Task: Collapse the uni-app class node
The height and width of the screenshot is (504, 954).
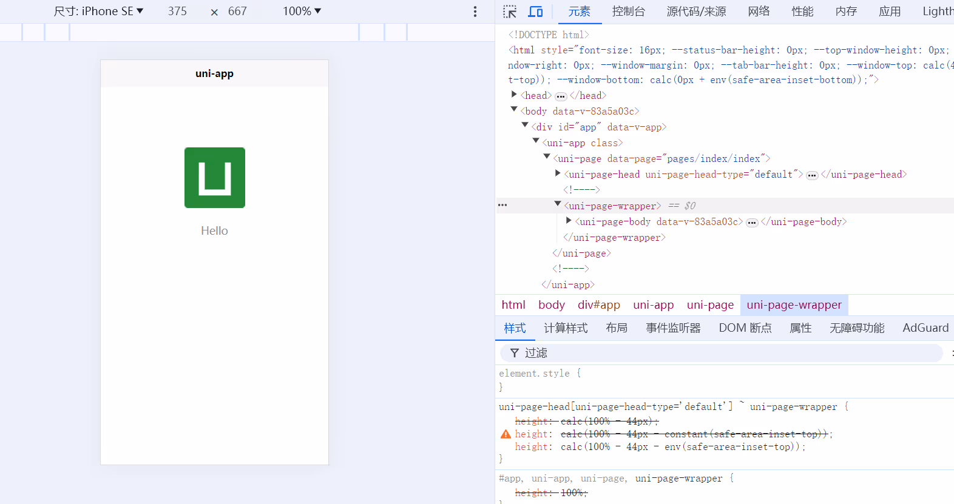Action: point(536,141)
